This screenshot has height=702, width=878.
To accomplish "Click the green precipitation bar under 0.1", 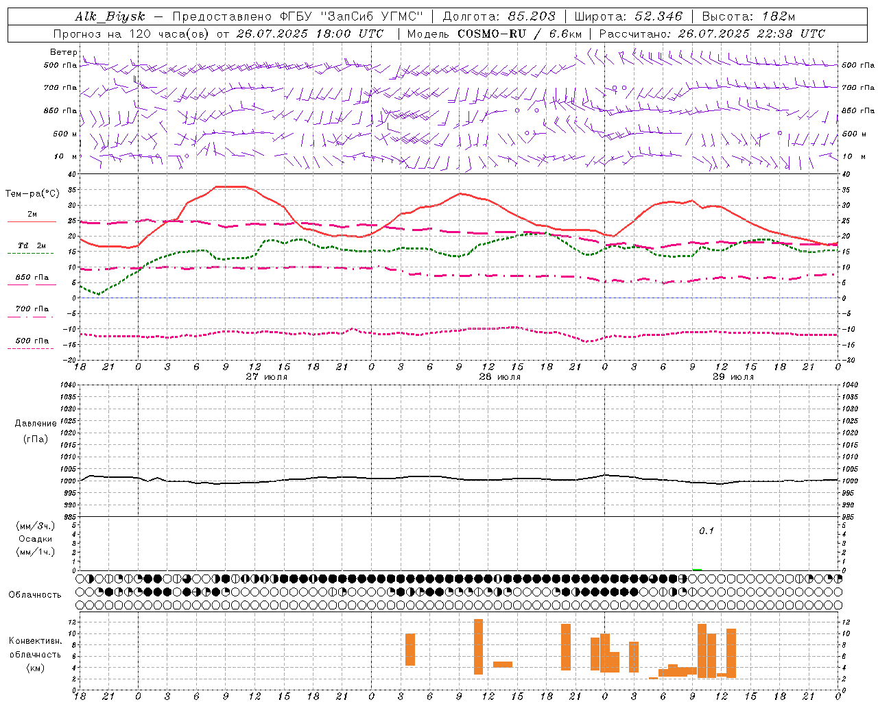I will click(698, 569).
